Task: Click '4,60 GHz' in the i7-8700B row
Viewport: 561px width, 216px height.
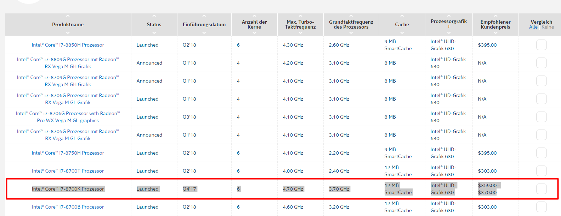Action: pyautogui.click(x=293, y=207)
